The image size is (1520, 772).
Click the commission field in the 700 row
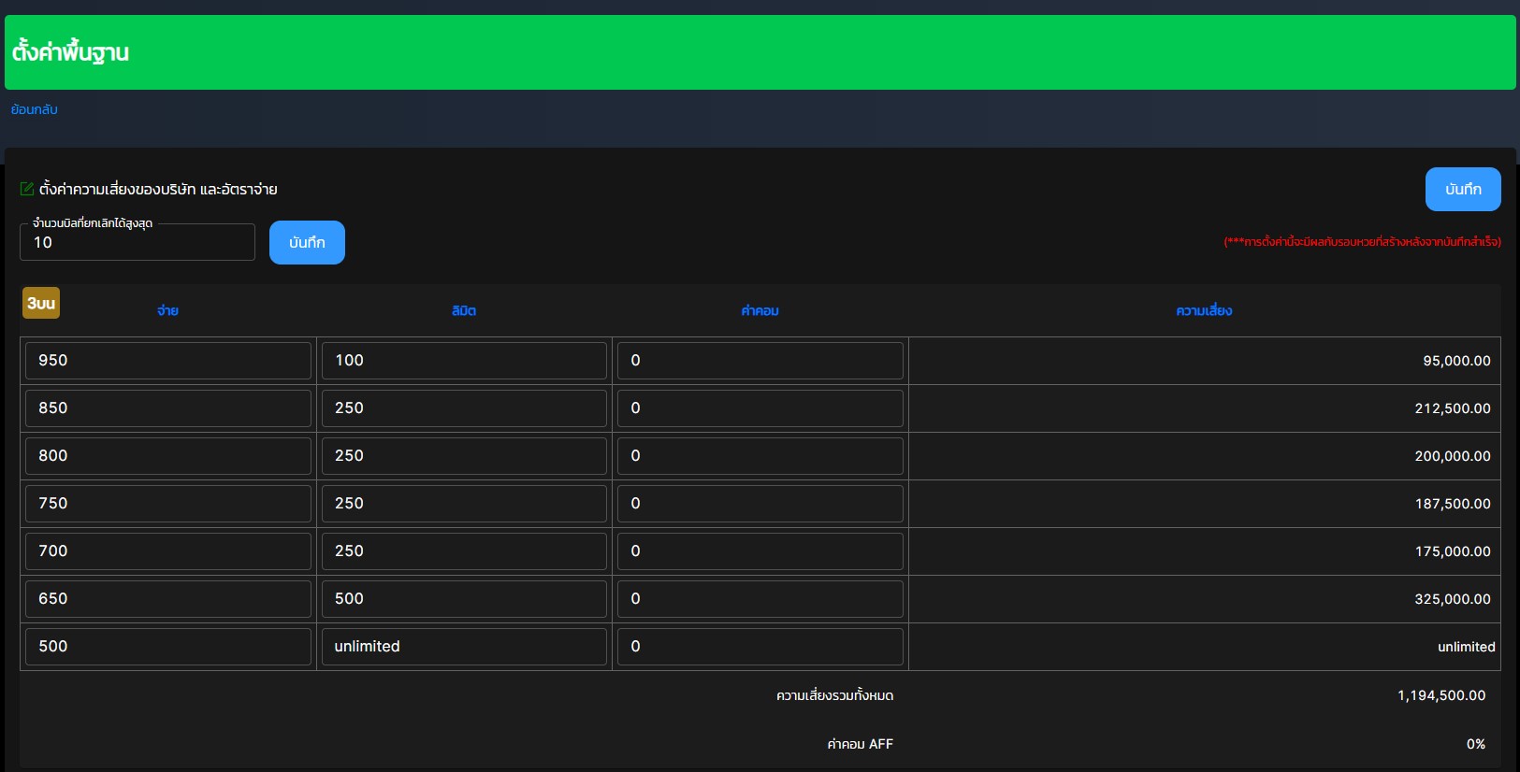[x=760, y=551]
